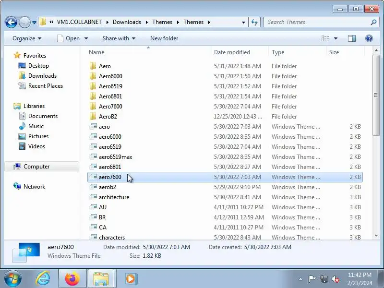384x288 pixels.
Task: Open the recent pages dropdown arrow
Action: (x=34, y=22)
